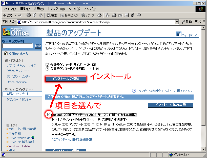
Task: Open the address bar dropdown arrow
Action: tap(177, 22)
